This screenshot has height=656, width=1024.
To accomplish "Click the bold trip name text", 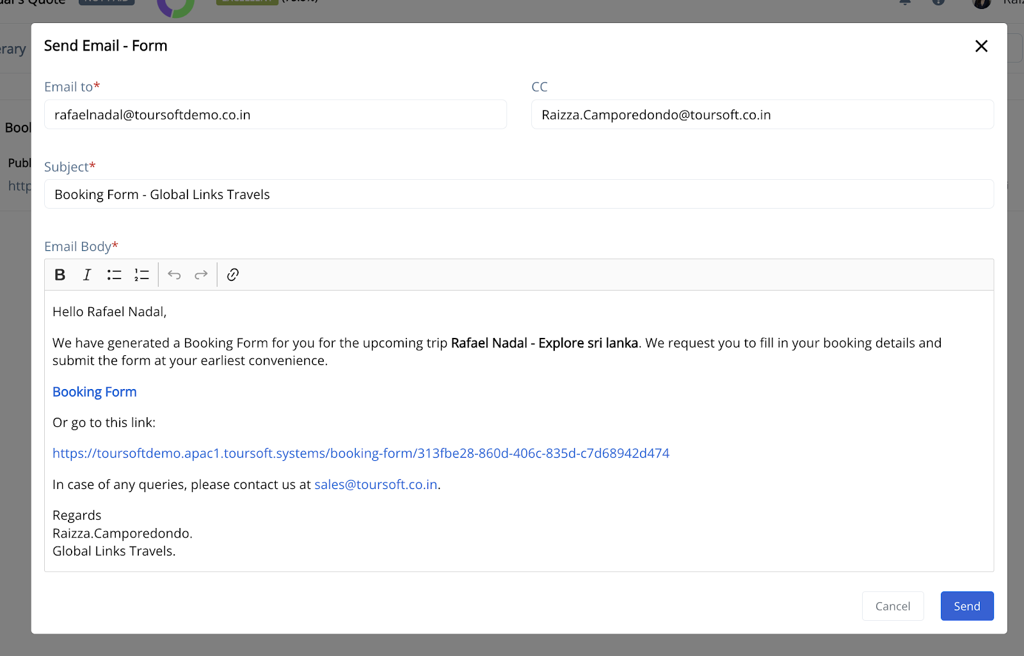I will coord(545,343).
